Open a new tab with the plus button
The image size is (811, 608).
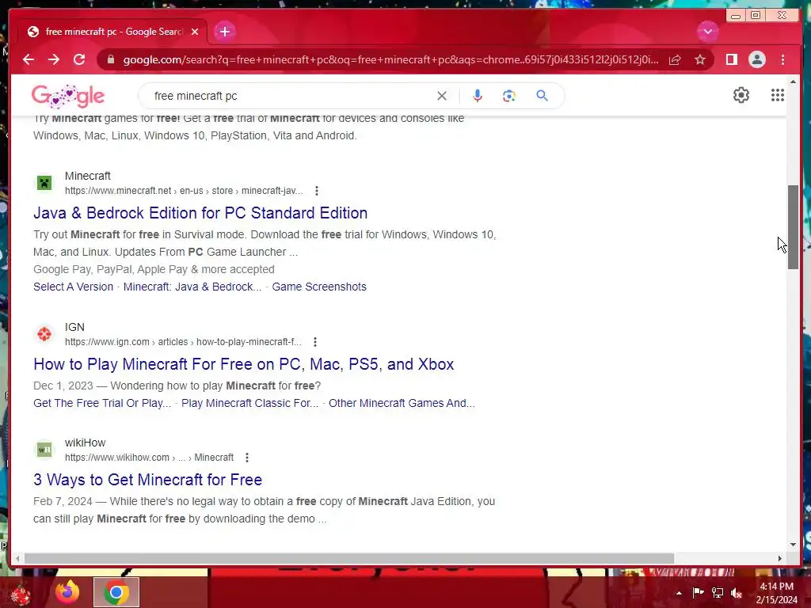click(x=224, y=32)
